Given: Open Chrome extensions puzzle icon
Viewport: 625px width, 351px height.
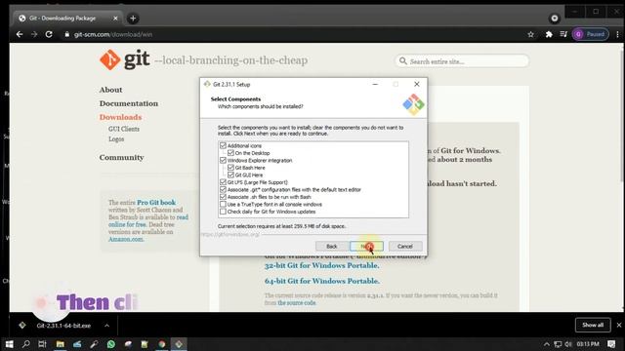Looking at the screenshot, I should 549,35.
